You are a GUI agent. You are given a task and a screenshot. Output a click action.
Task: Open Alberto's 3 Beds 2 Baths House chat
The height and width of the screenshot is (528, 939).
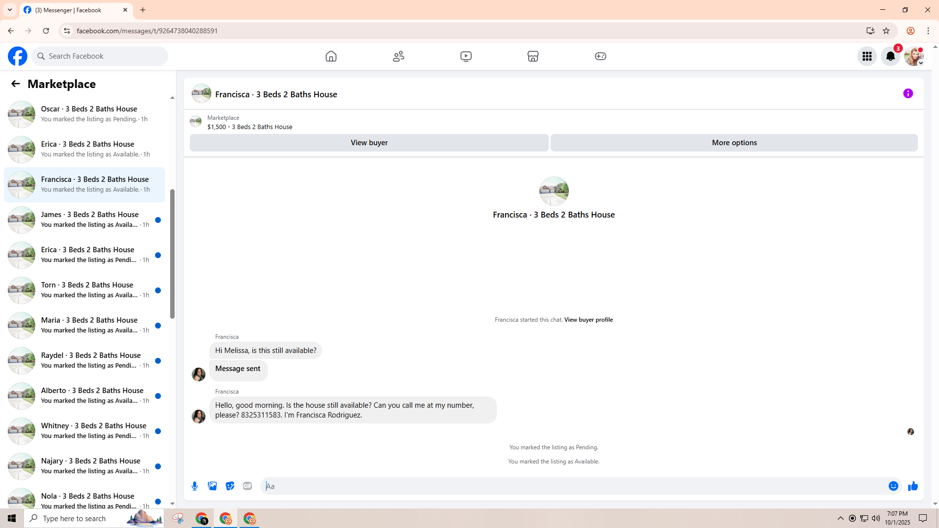coord(84,396)
